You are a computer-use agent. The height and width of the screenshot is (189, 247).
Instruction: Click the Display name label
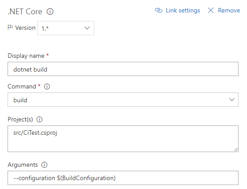[x=26, y=56]
